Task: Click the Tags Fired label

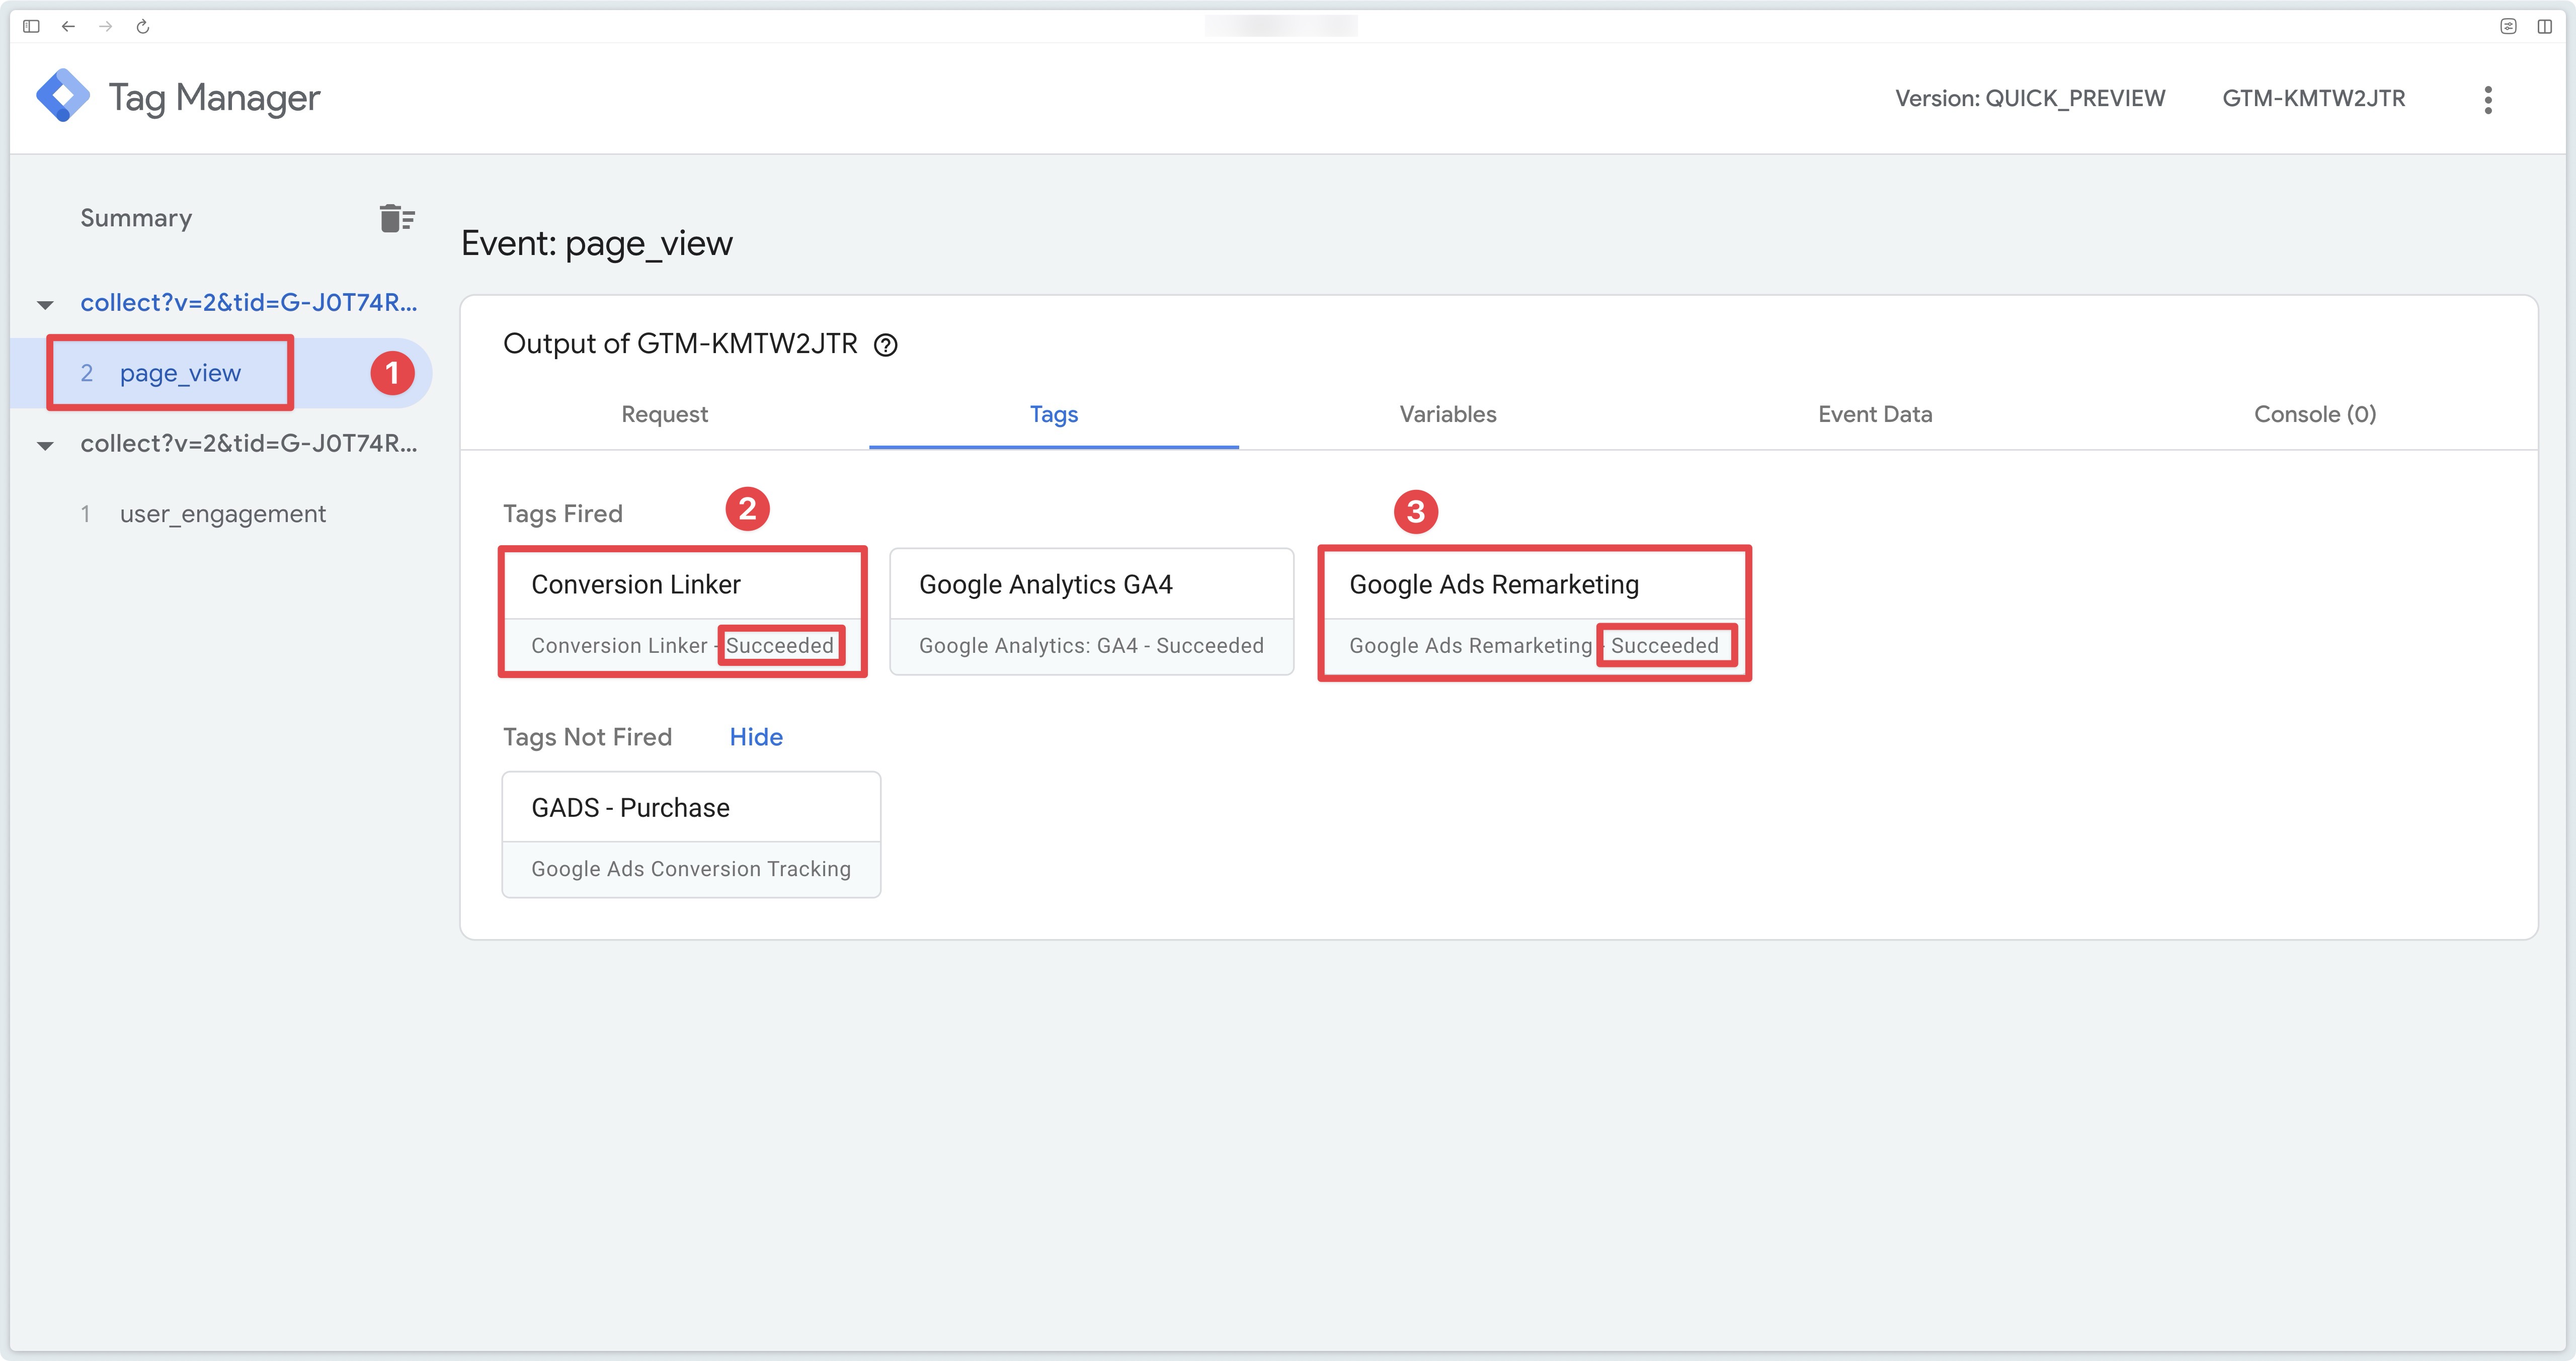Action: 562,514
